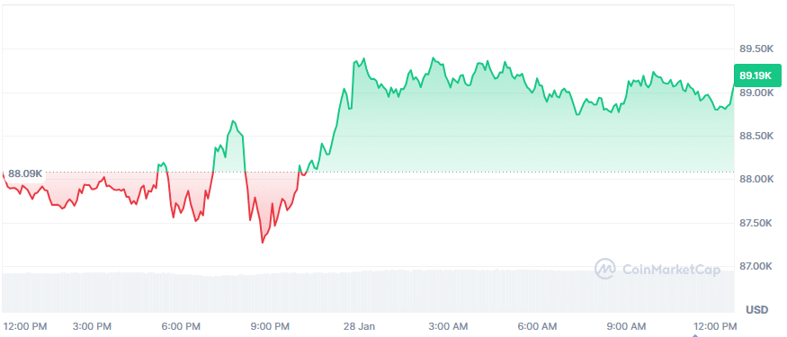787x337 pixels.
Task: Click the 28 Jan date label
Action: (x=360, y=326)
